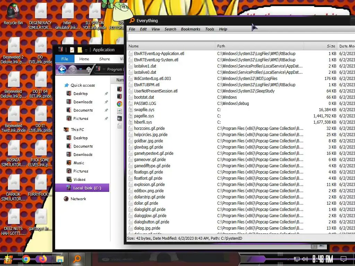This screenshot has width=355, height=266.
Task: Sort results by the Path column header
Action: click(x=259, y=46)
